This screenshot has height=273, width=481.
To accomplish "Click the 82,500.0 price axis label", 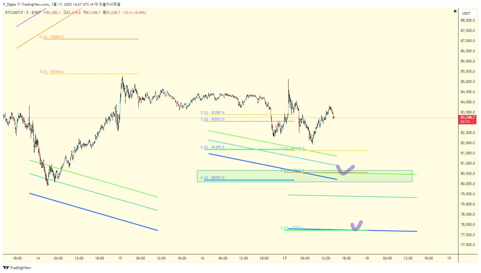I will pyautogui.click(x=468, y=133).
